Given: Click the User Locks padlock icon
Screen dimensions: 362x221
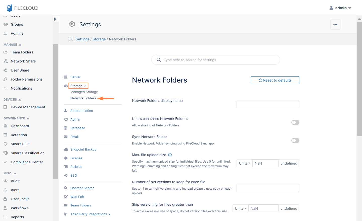Looking at the screenshot, I should (5, 199).
